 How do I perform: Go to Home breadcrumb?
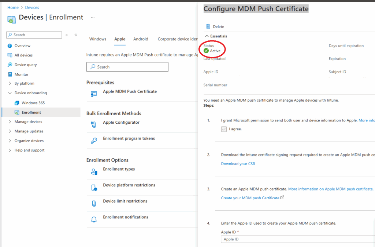[13, 8]
